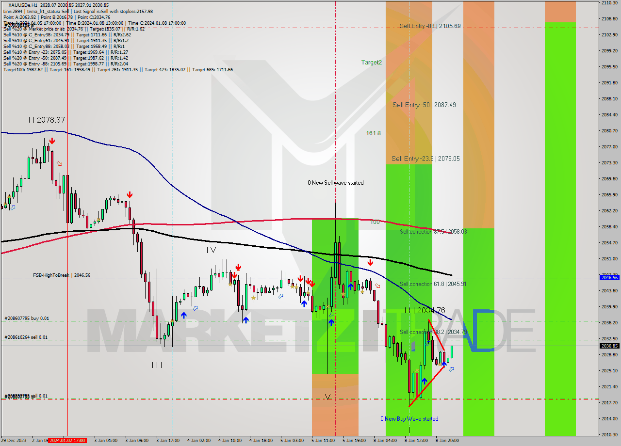Click the 2084.40 price axis label
The image size is (621, 446).
click(x=609, y=115)
